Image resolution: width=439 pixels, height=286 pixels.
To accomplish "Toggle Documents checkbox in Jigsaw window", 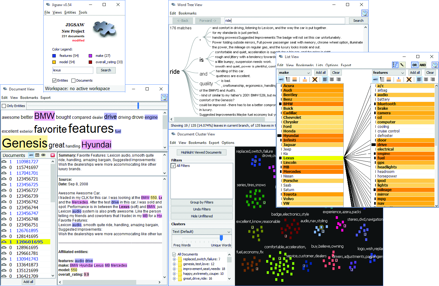I will tap(73, 80).
